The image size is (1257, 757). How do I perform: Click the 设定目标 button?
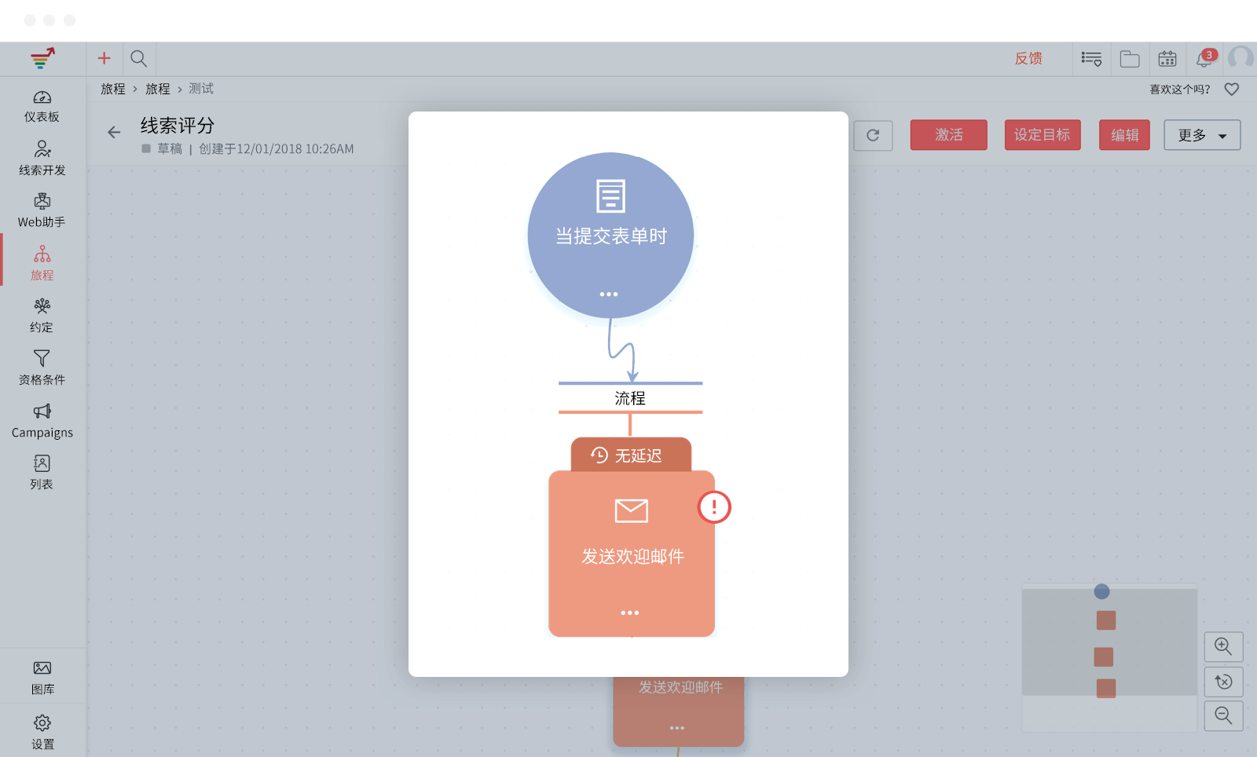(x=1042, y=135)
